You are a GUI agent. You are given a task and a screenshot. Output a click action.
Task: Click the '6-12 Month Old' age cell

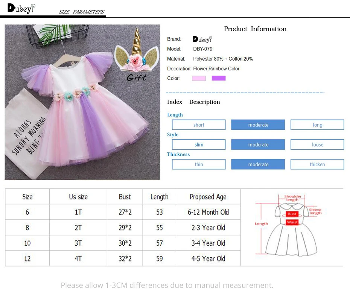[208, 212]
